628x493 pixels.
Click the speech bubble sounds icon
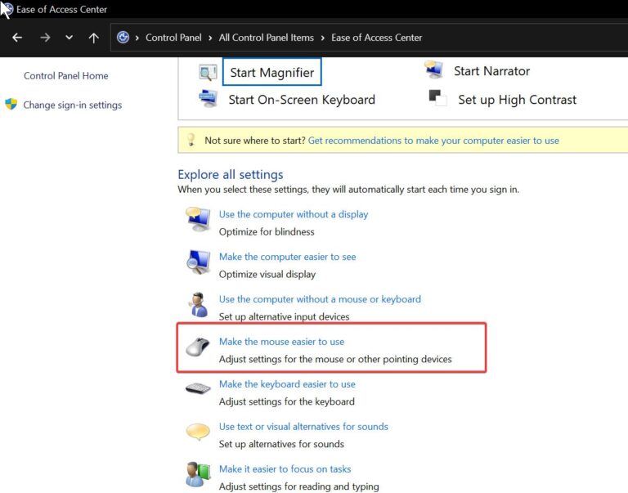[198, 432]
